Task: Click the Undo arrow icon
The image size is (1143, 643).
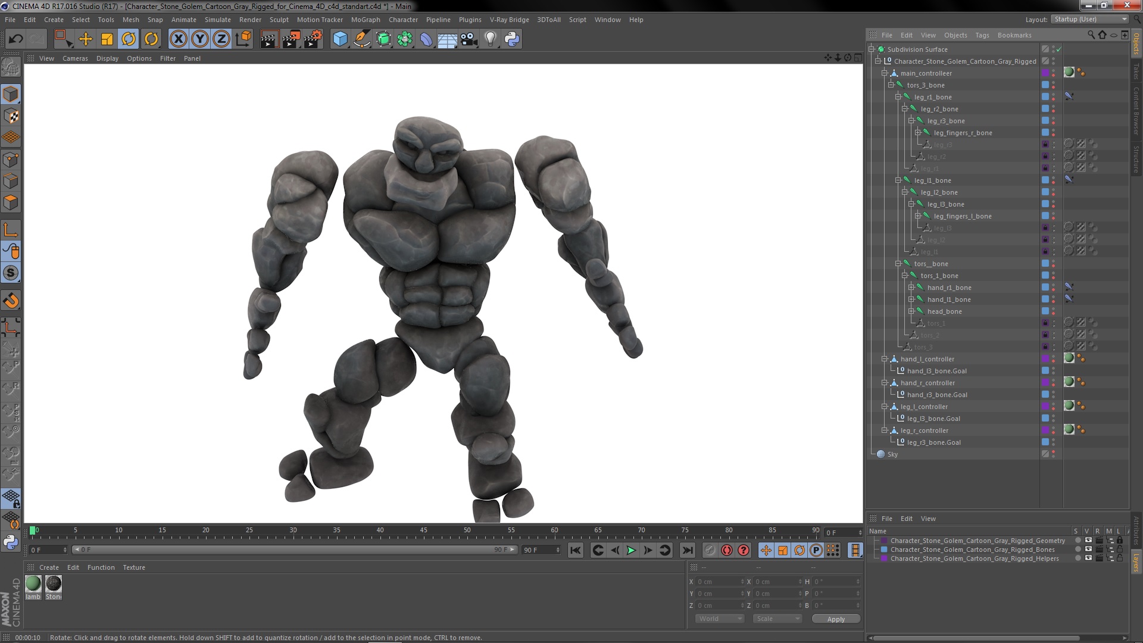Action: click(x=15, y=39)
